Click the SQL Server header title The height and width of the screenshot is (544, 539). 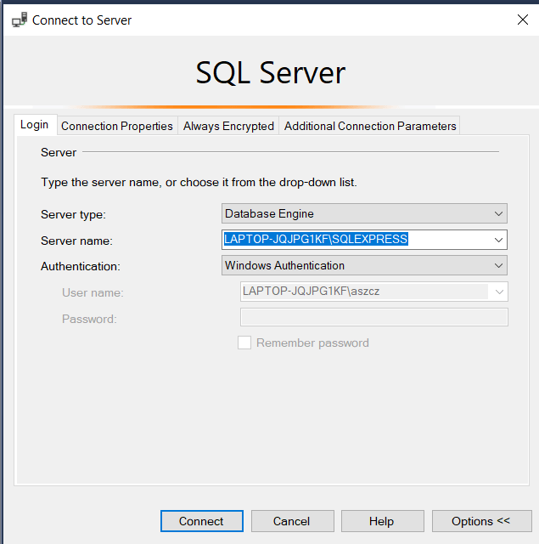[x=270, y=73]
